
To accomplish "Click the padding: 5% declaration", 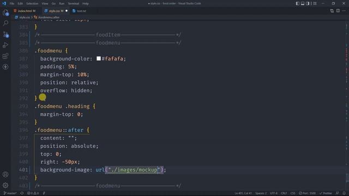I will 58,66.
